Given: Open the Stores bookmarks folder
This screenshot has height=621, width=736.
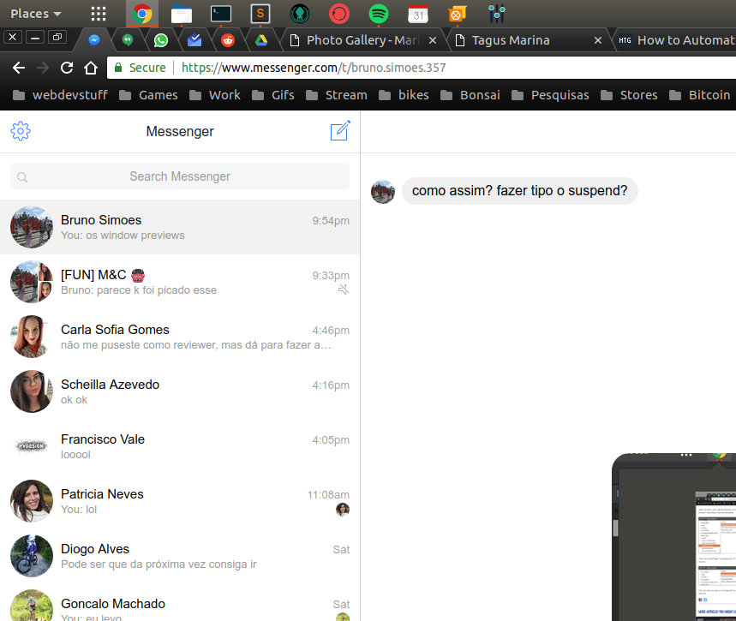Looking at the screenshot, I should coord(629,95).
